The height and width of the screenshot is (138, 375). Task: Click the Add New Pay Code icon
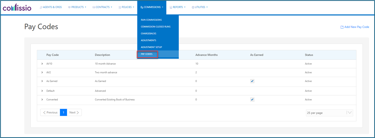point(342,27)
